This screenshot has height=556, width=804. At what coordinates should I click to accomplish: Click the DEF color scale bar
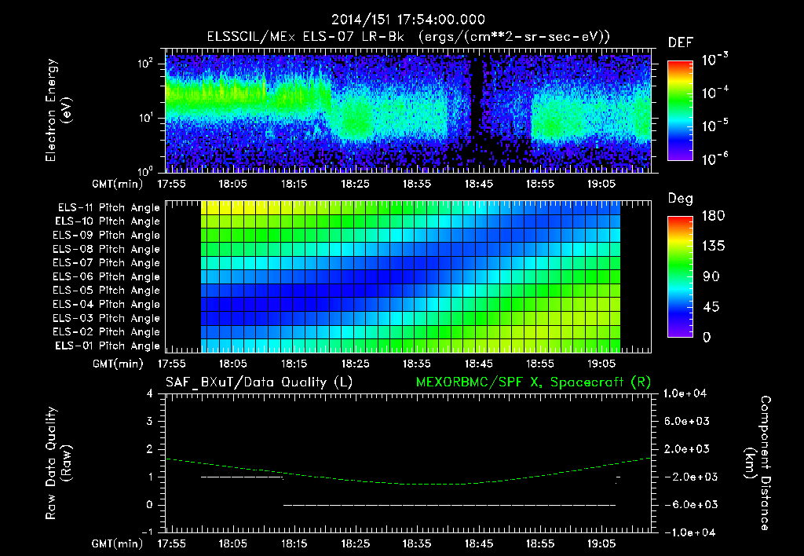pos(681,111)
